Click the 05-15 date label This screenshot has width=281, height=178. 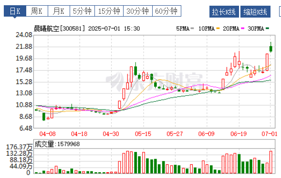(x=143, y=134)
